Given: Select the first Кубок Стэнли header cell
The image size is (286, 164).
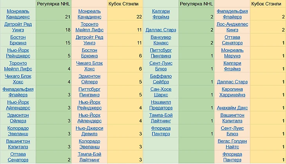Looking at the screenshot, I should (125, 4).
